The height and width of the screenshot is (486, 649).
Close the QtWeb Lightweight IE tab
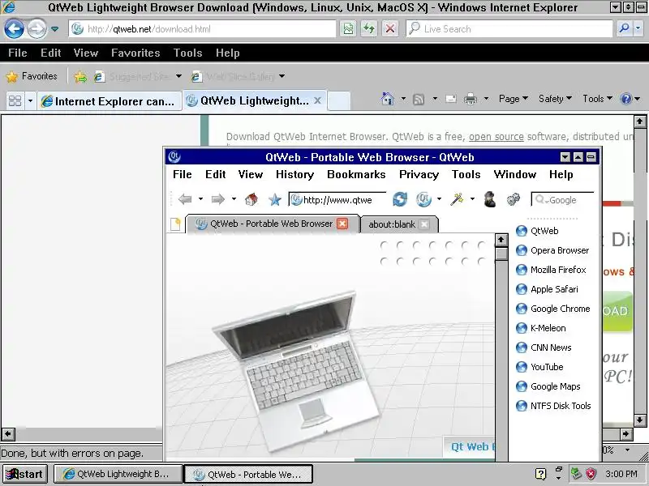pyautogui.click(x=317, y=100)
